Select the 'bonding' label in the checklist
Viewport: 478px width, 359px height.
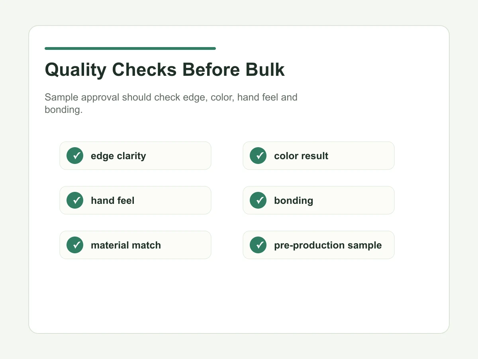(294, 201)
